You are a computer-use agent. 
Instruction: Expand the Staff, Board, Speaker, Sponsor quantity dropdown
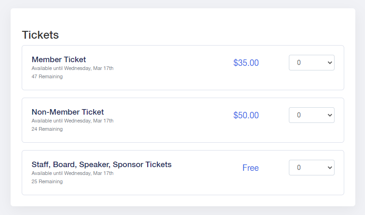[311, 168]
